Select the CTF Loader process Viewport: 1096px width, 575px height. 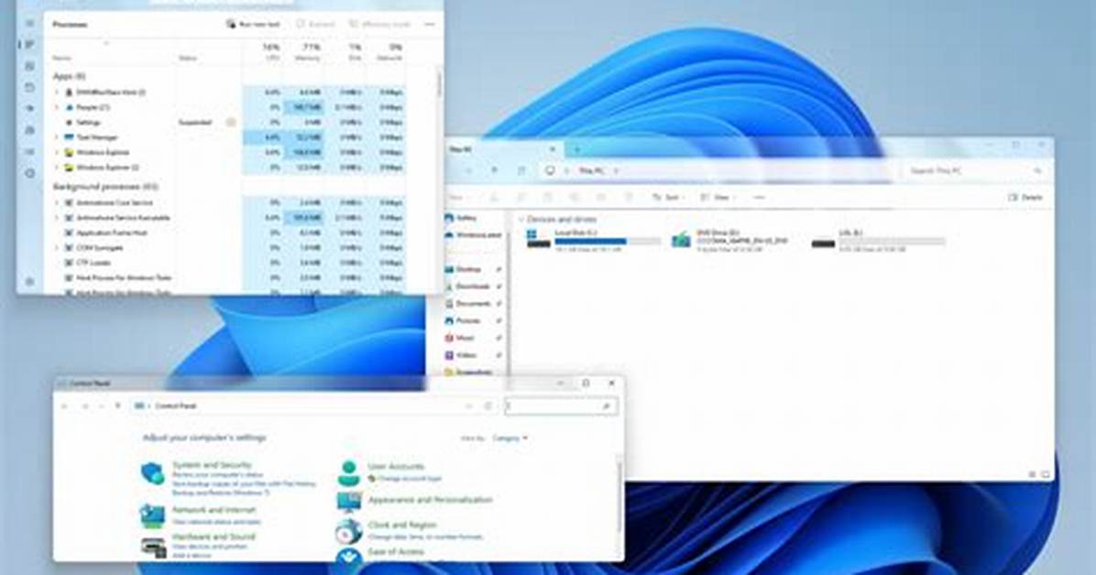(231, 263)
